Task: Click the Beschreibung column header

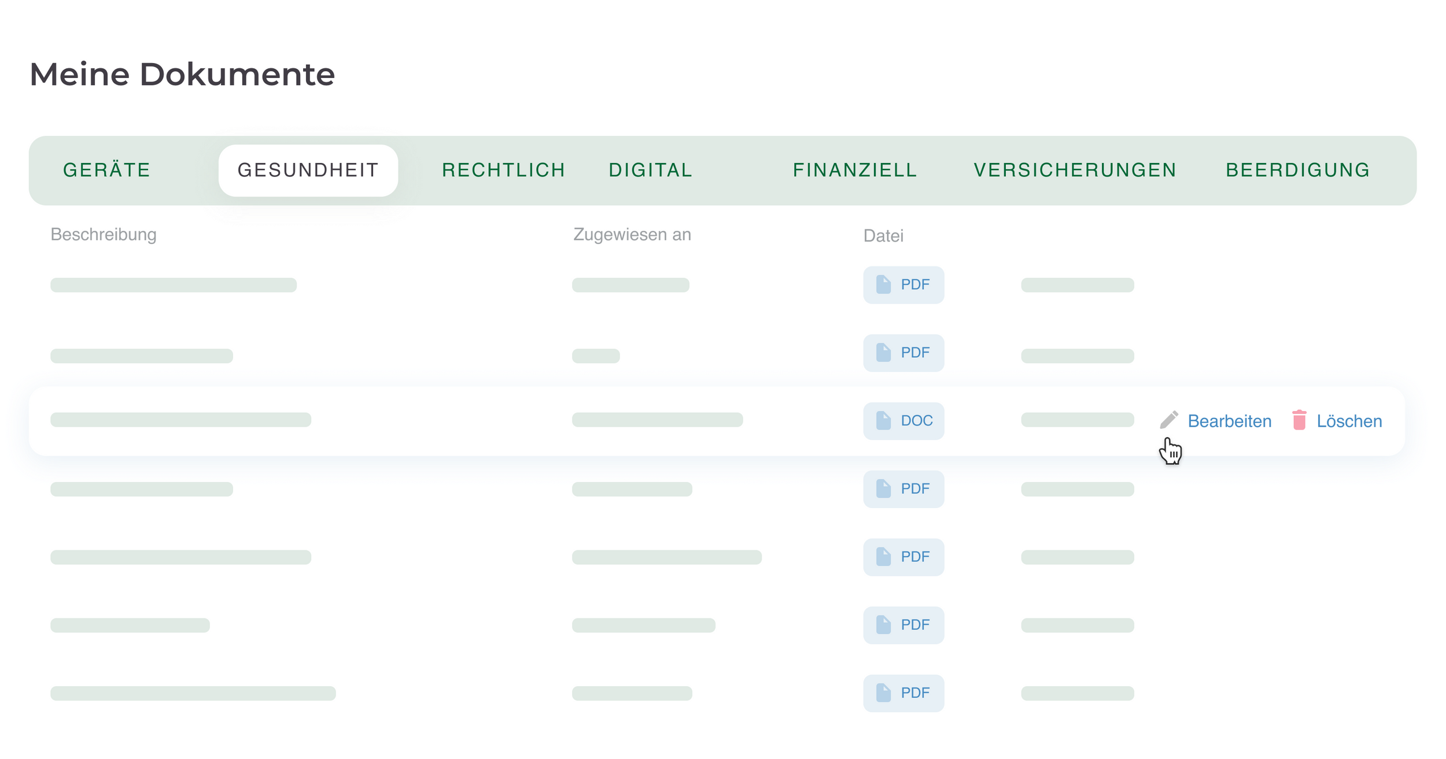Action: [x=104, y=235]
